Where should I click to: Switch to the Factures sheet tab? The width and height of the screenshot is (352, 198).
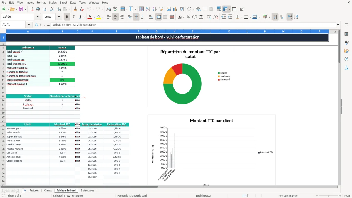pos(34,190)
